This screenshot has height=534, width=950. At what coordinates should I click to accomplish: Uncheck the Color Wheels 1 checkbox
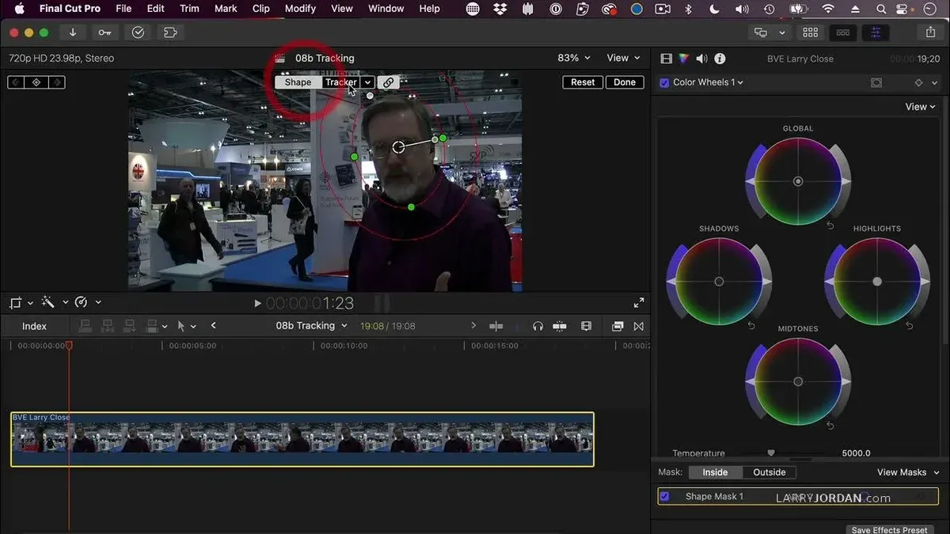click(x=664, y=82)
